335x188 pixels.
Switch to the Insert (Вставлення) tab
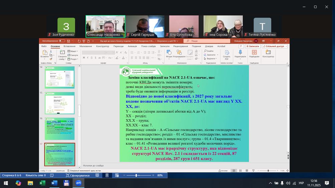(69, 46)
